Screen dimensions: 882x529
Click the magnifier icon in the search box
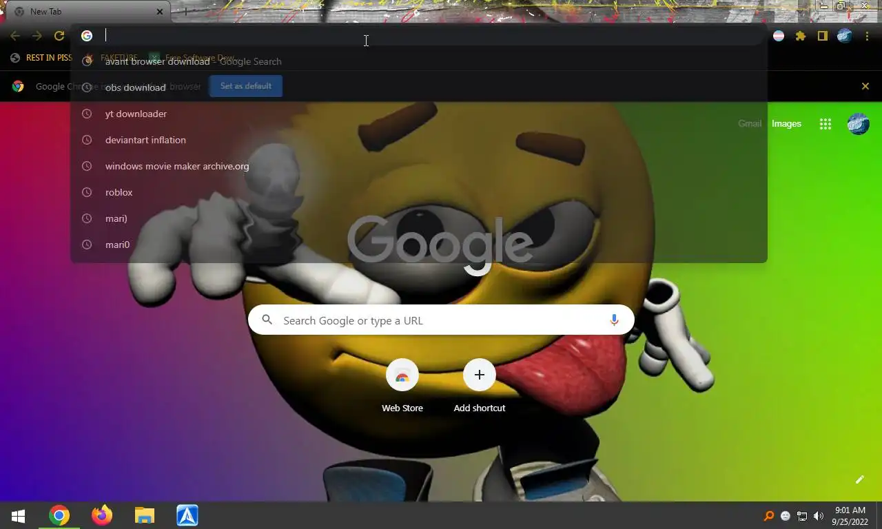267,320
